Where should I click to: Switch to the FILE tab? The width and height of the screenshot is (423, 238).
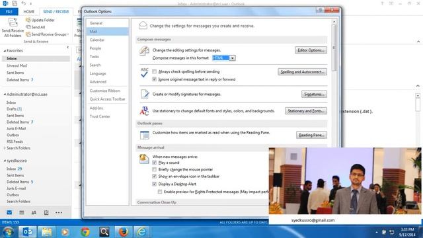coord(9,12)
